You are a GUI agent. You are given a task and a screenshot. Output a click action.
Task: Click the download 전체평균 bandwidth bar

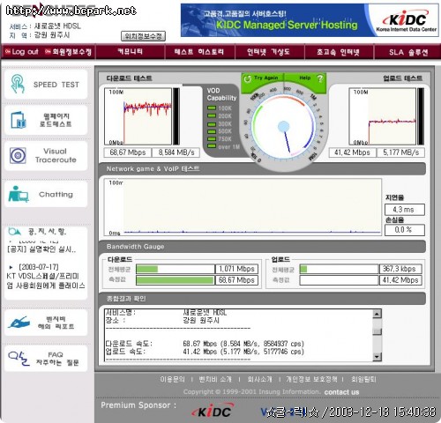pos(175,269)
